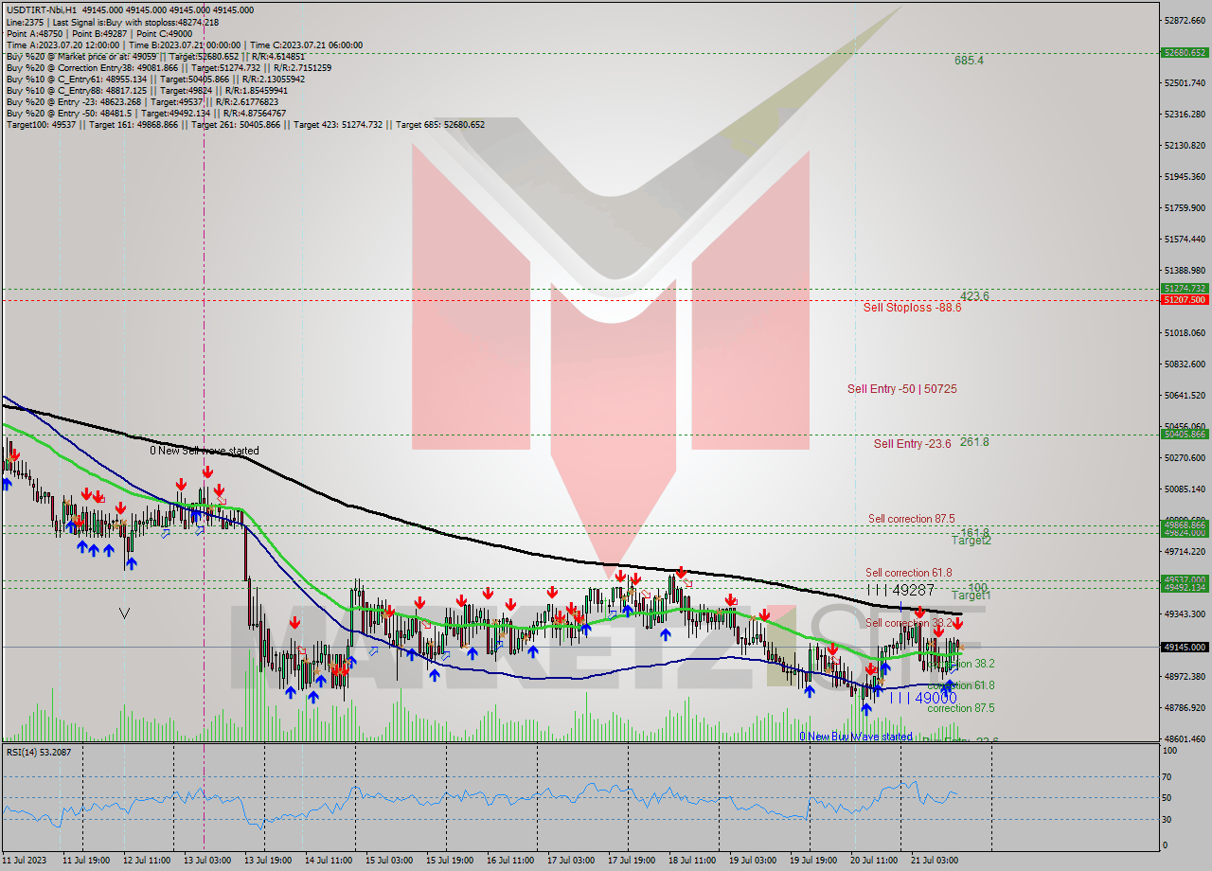Click the 'Sell correction 87.5' label

tap(911, 519)
